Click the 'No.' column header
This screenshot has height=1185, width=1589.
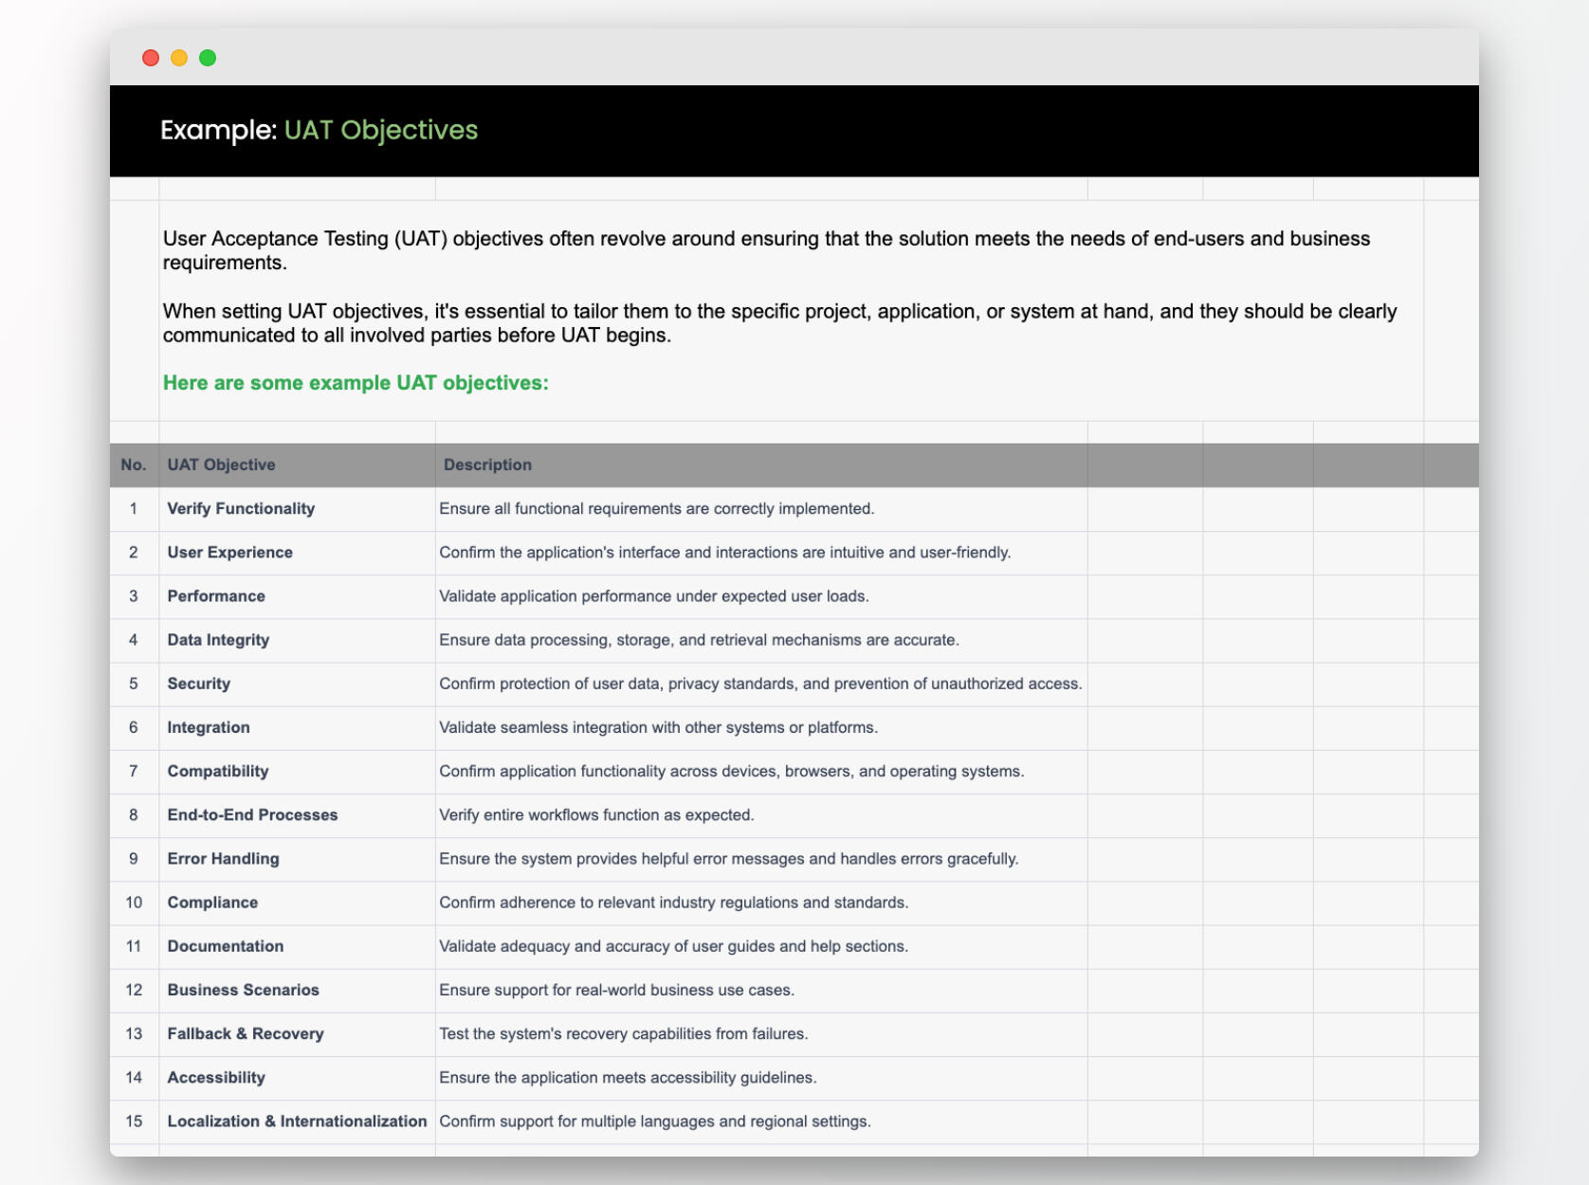[x=134, y=465]
